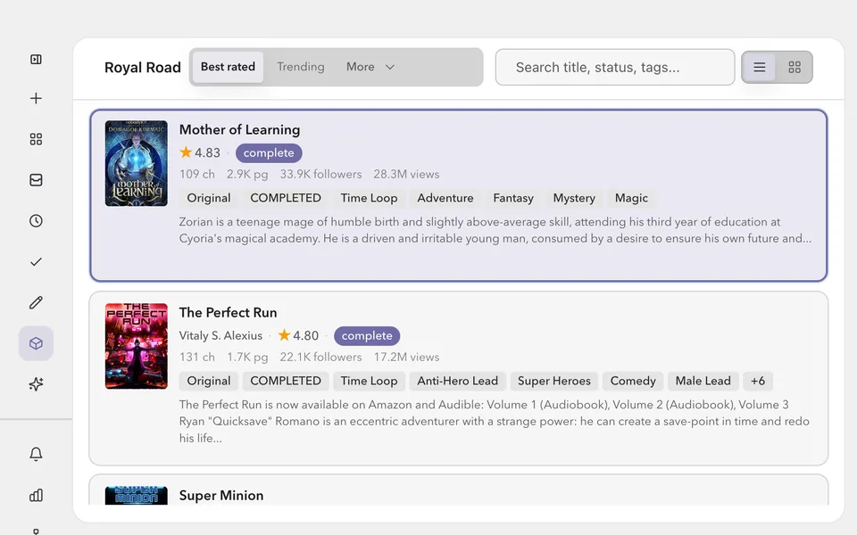Open The Perfect Run title
This screenshot has height=535, width=857.
pos(228,313)
